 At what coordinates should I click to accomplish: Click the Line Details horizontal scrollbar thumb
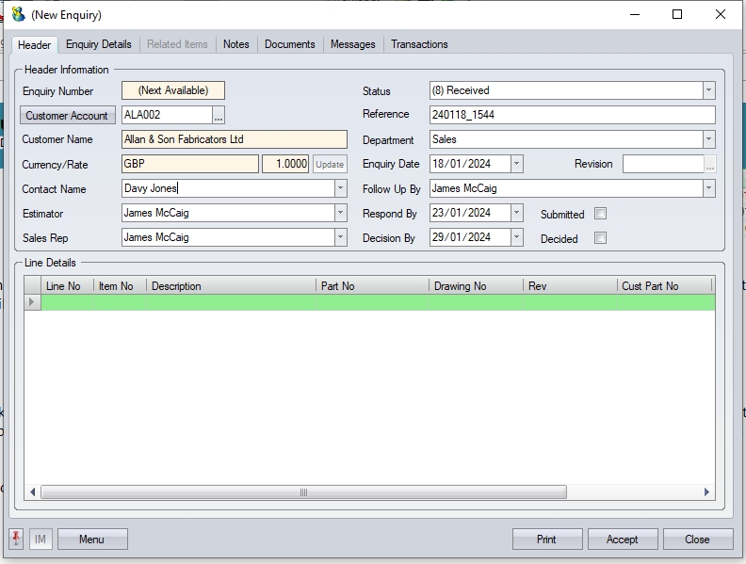click(303, 492)
